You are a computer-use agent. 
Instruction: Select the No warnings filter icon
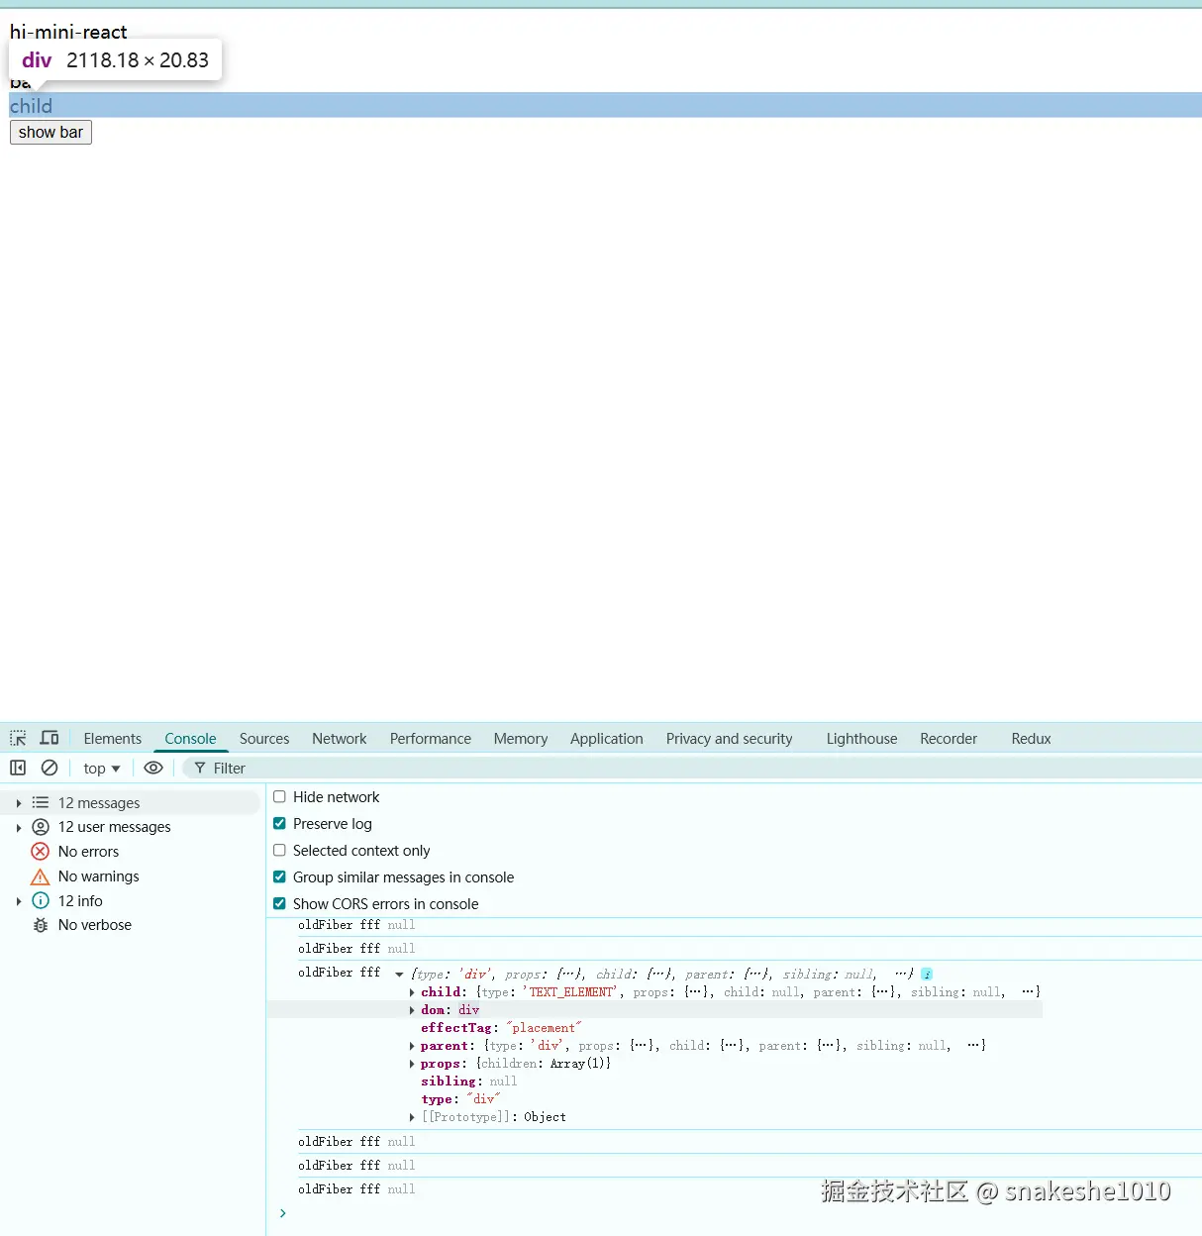pos(41,876)
